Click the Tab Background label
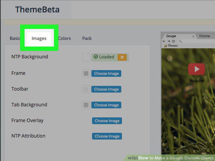Screen dimensions: 215x161 [29, 105]
